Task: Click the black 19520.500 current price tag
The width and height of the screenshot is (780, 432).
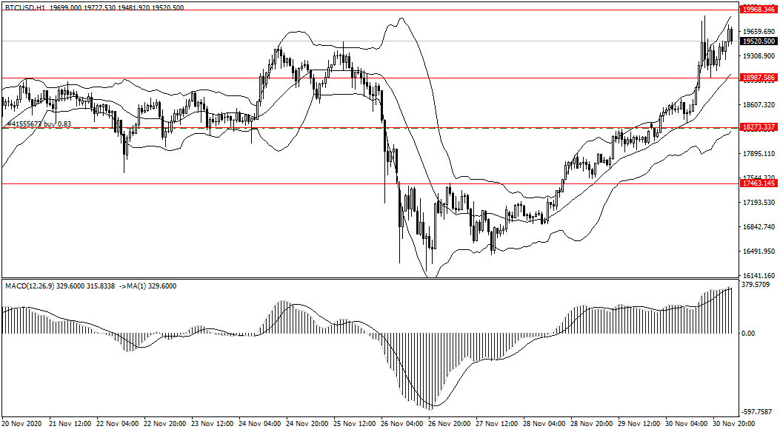Action: pos(757,41)
